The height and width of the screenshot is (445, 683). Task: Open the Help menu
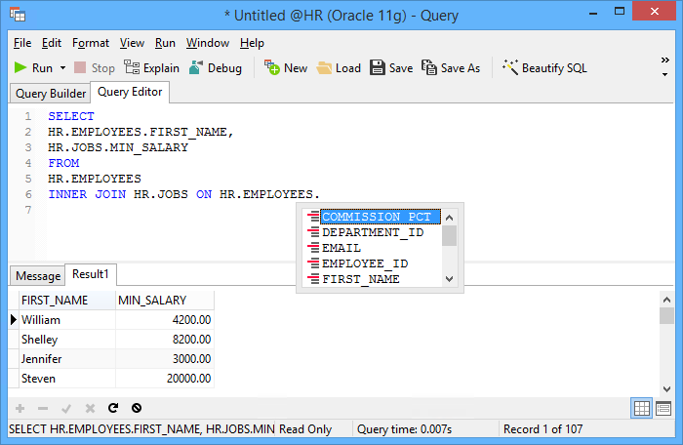(x=252, y=43)
